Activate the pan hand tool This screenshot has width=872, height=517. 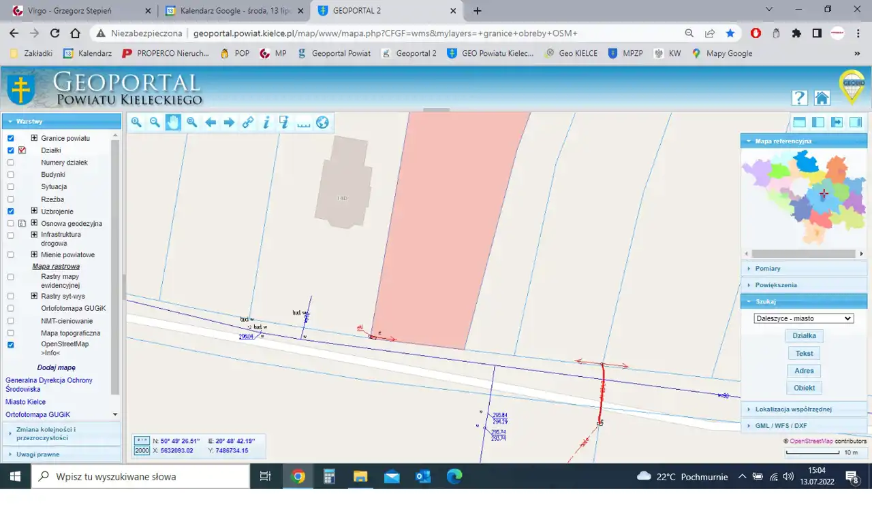point(173,122)
